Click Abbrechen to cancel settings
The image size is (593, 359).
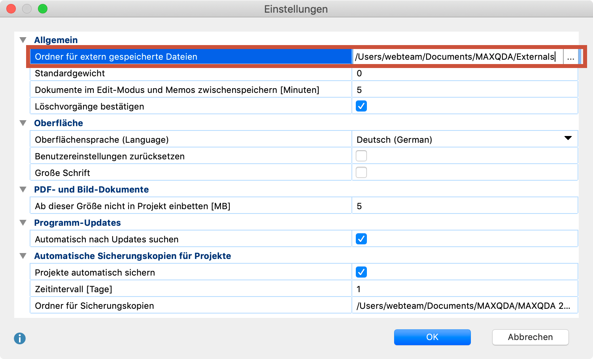click(530, 337)
